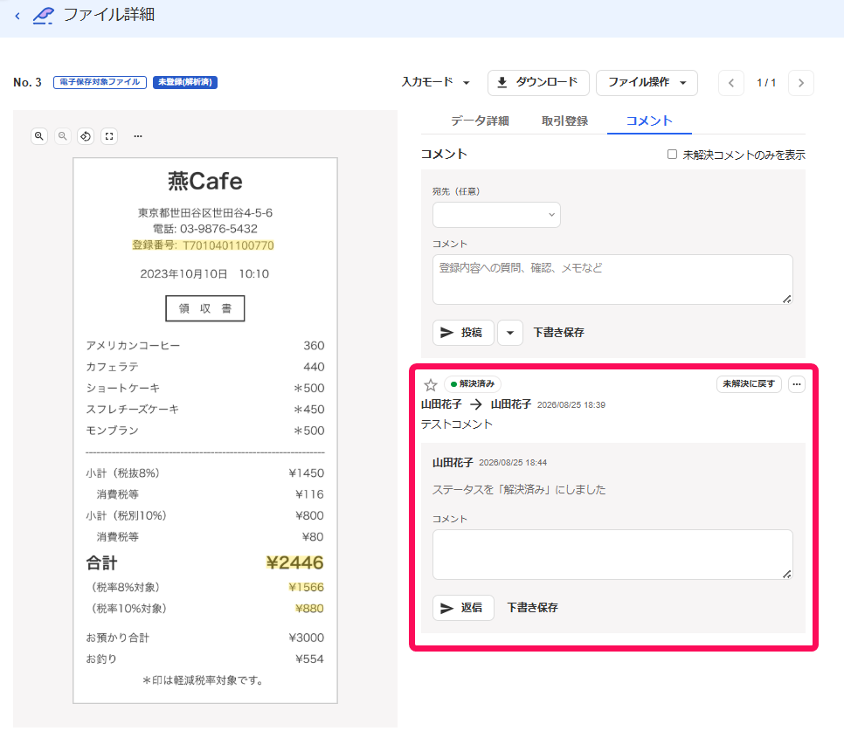
Task: Click the ダウンロード button
Action: click(x=538, y=83)
